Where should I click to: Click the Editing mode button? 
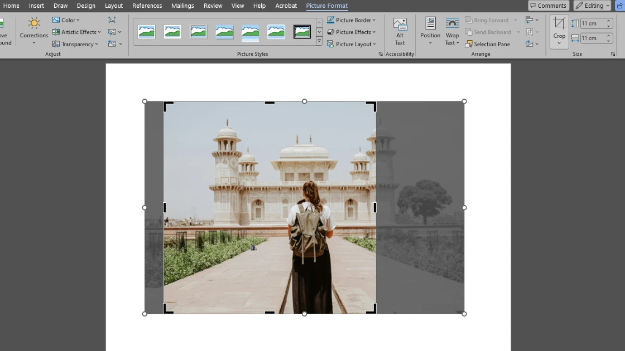click(592, 6)
